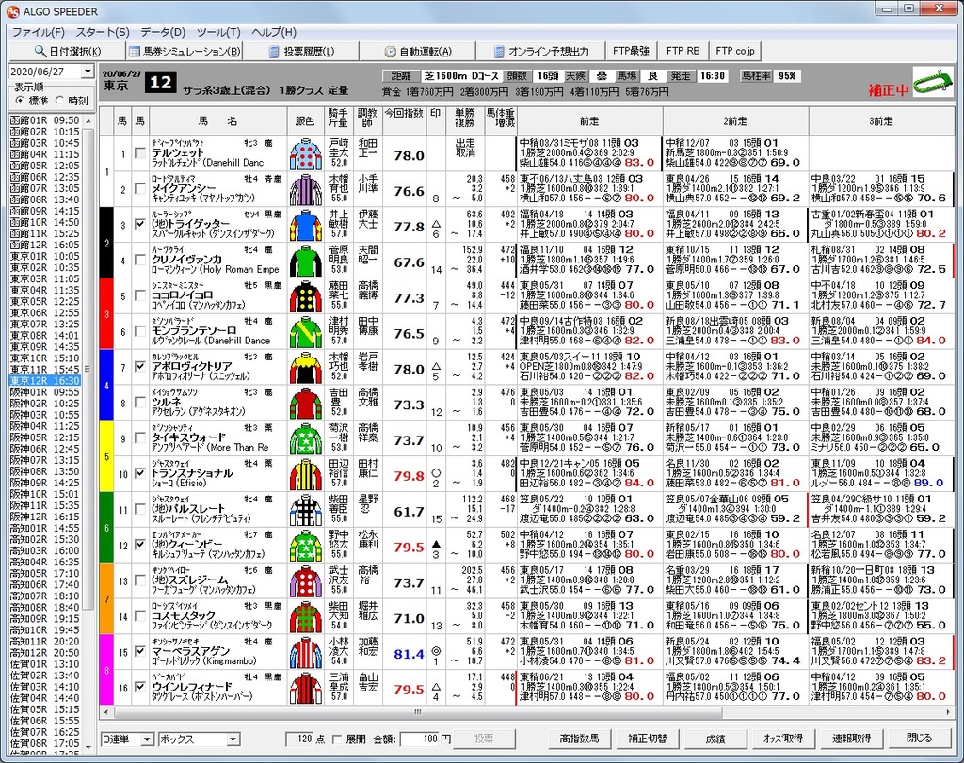Viewport: 964px width, 763px height.
Task: Open the ヘルプ(H) menu
Action: 274,32
